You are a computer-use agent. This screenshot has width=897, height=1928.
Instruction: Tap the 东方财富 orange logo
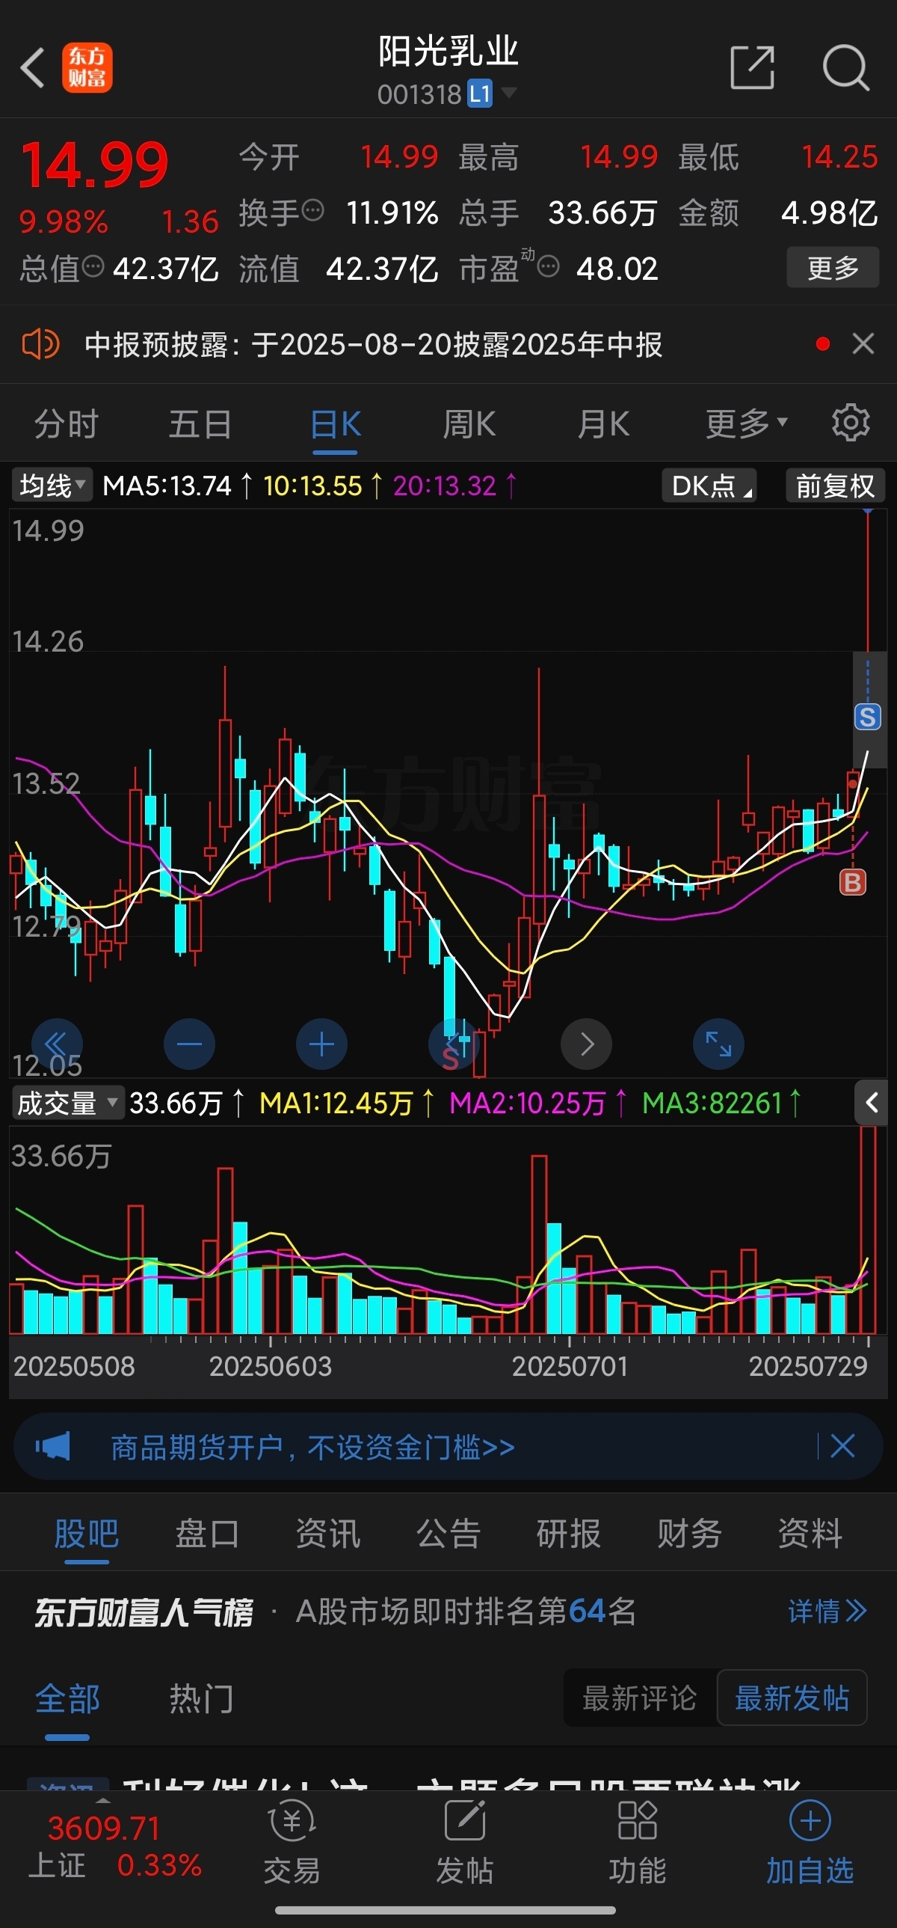[x=87, y=67]
